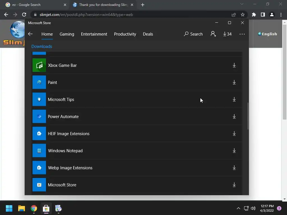Screen dimensions: 287x215
Task: Click download icon in Microsoft Store row
Action: (234, 185)
